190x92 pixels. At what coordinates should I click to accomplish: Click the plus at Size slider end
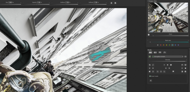(21, 3)
